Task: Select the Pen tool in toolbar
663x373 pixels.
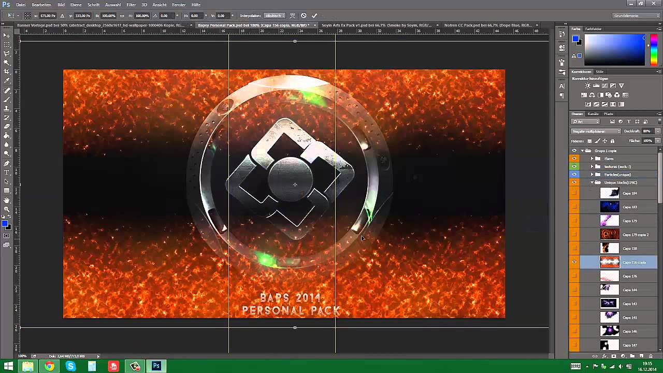Action: [7, 163]
